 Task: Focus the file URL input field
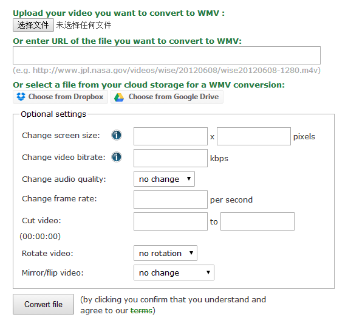pos(166,55)
